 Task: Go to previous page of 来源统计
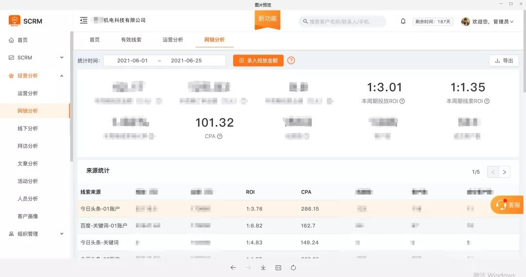(493, 172)
